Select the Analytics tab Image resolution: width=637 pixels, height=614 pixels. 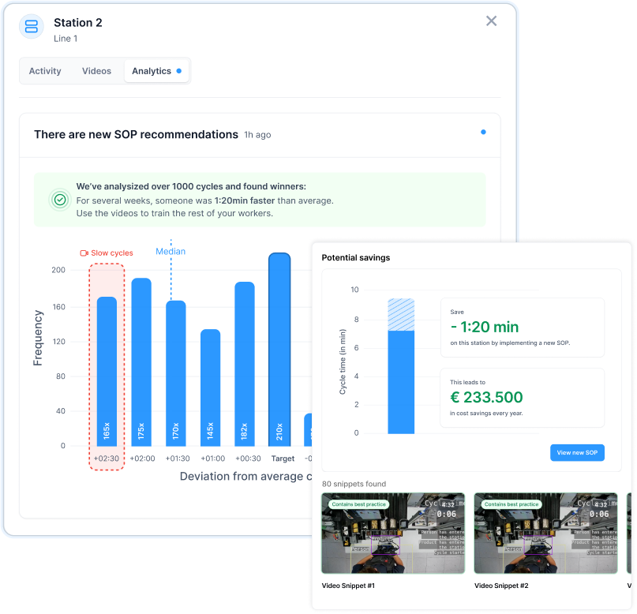[152, 70]
